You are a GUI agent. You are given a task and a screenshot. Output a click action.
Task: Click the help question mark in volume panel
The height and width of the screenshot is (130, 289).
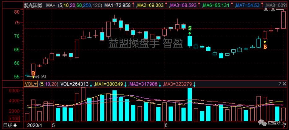pyautogui.click(x=279, y=84)
